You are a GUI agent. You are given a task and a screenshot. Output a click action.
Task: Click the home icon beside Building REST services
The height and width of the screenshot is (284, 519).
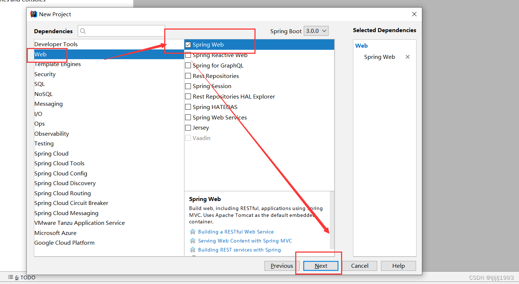pyautogui.click(x=193, y=250)
